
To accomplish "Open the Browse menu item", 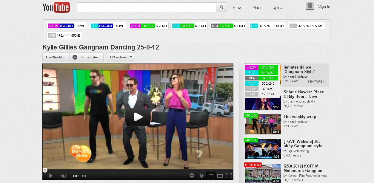I will coord(239,8).
